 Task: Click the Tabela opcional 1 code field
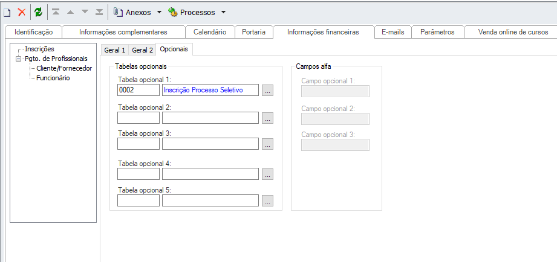(x=138, y=90)
